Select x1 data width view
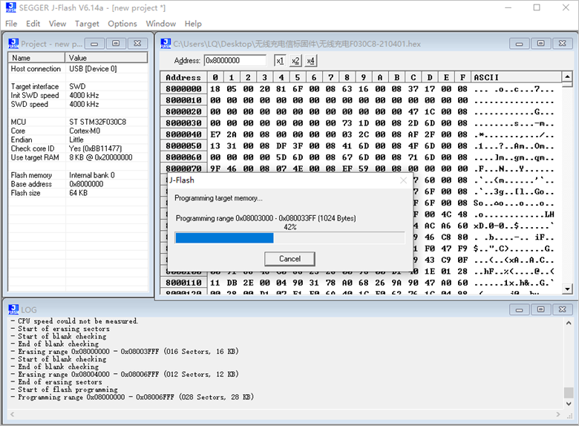Image resolution: width=579 pixels, height=426 pixels. pos(280,61)
